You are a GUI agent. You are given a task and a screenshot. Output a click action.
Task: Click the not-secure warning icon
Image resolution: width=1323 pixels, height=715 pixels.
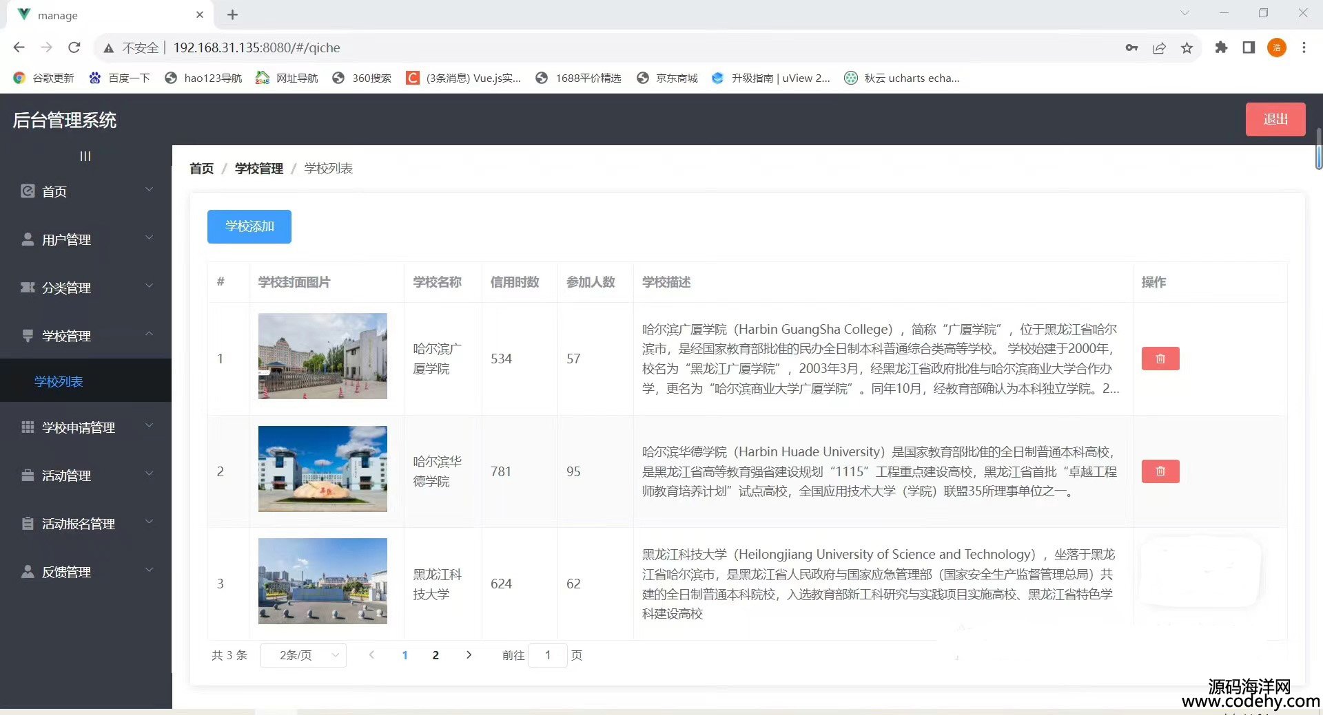coord(109,48)
